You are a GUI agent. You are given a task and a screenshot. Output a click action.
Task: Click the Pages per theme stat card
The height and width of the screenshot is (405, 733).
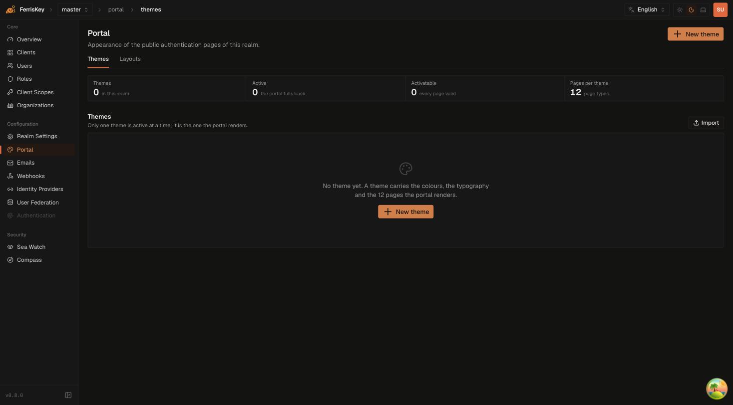point(644,88)
